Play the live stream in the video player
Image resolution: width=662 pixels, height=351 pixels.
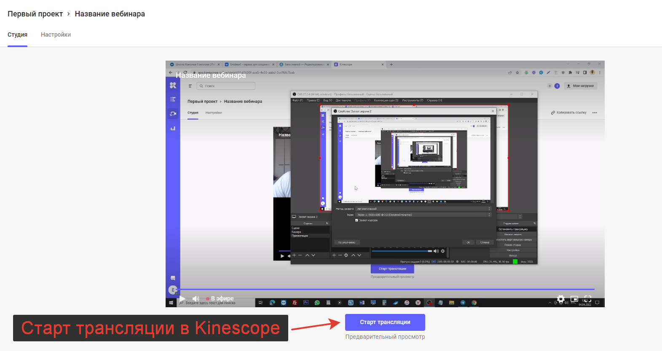click(182, 299)
